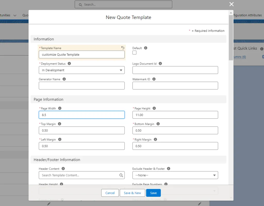Close the New Quote Template dialog
This screenshot has width=264, height=206.
[232, 4]
